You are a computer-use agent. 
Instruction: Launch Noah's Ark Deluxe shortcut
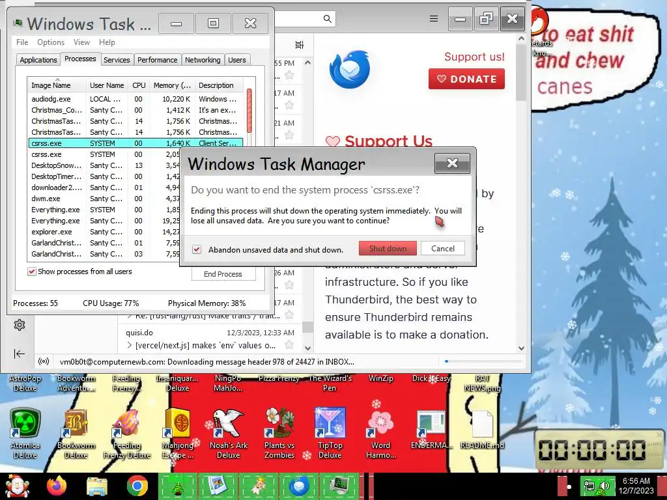[x=229, y=433]
